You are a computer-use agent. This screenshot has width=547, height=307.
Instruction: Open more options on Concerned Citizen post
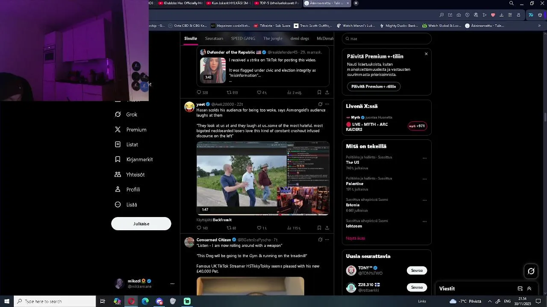pos(327,240)
